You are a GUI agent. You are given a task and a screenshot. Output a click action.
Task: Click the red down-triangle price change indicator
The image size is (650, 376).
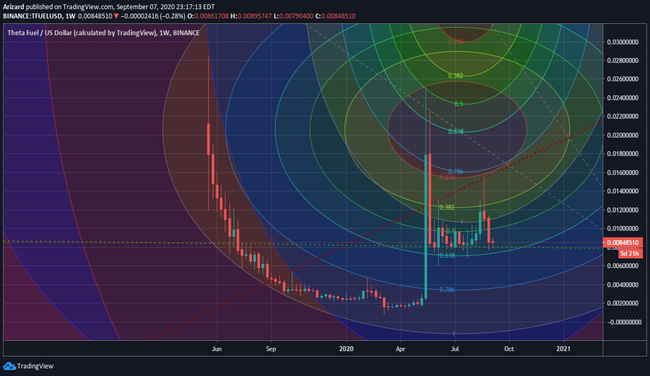pyautogui.click(x=116, y=16)
